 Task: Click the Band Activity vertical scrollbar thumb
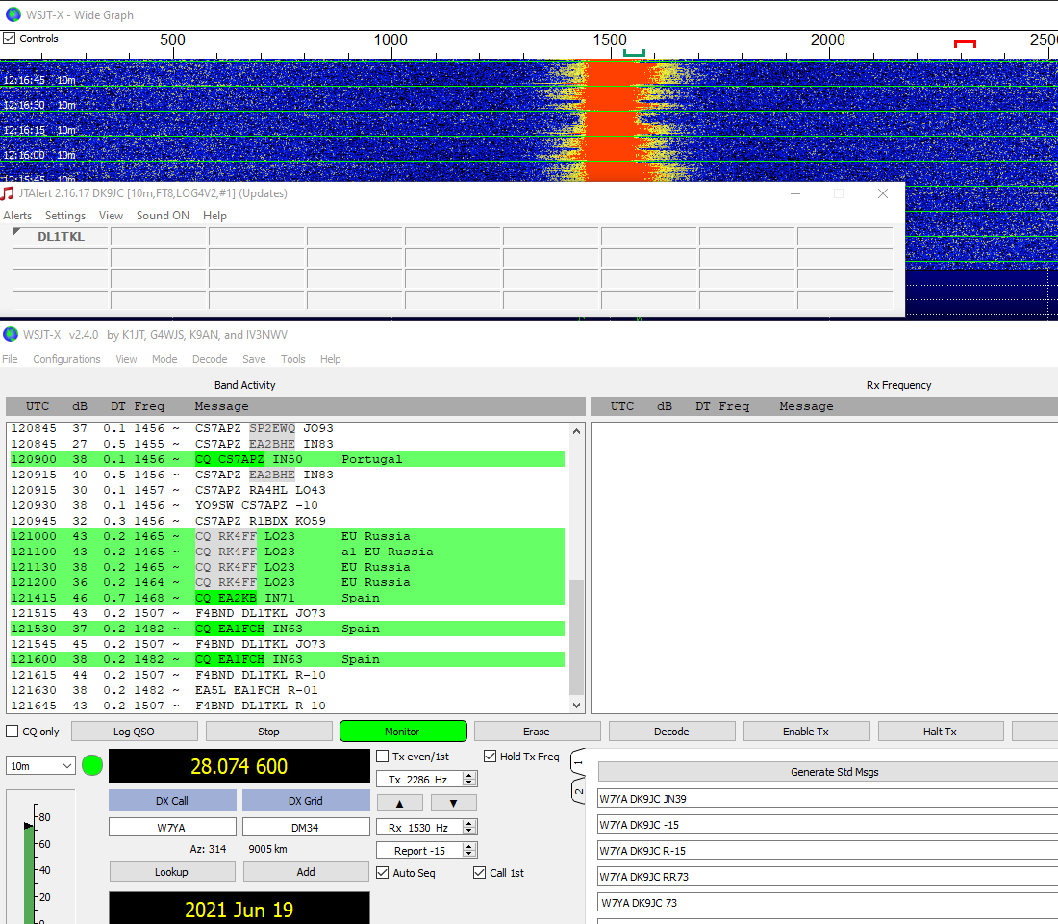576,637
